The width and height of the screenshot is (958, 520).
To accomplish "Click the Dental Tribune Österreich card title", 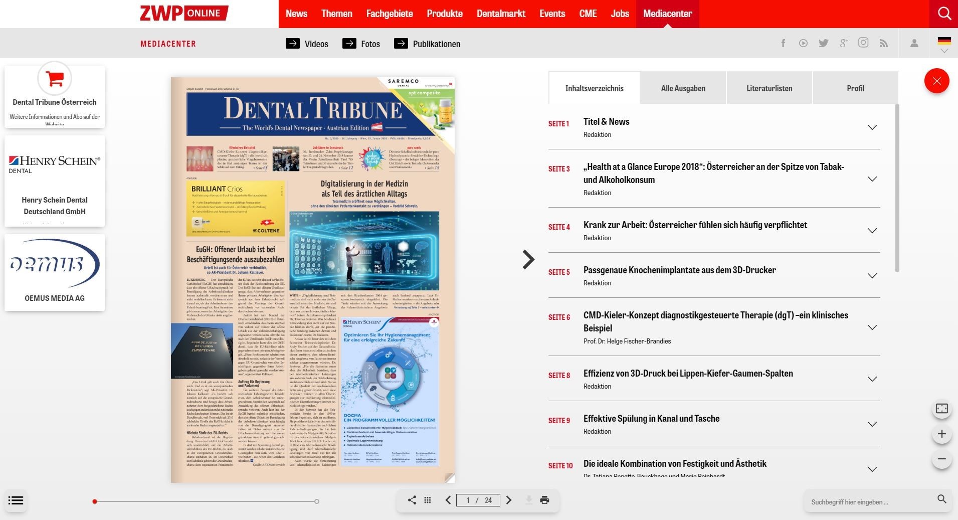I will coord(55,102).
